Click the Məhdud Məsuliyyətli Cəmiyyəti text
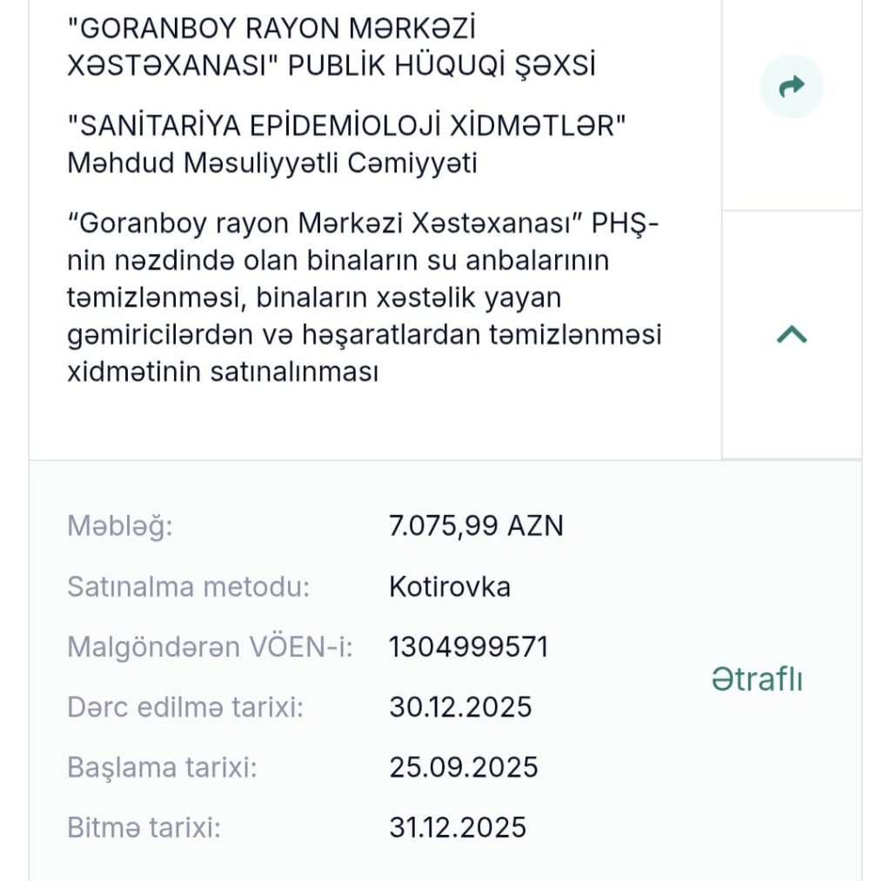 (271, 164)
